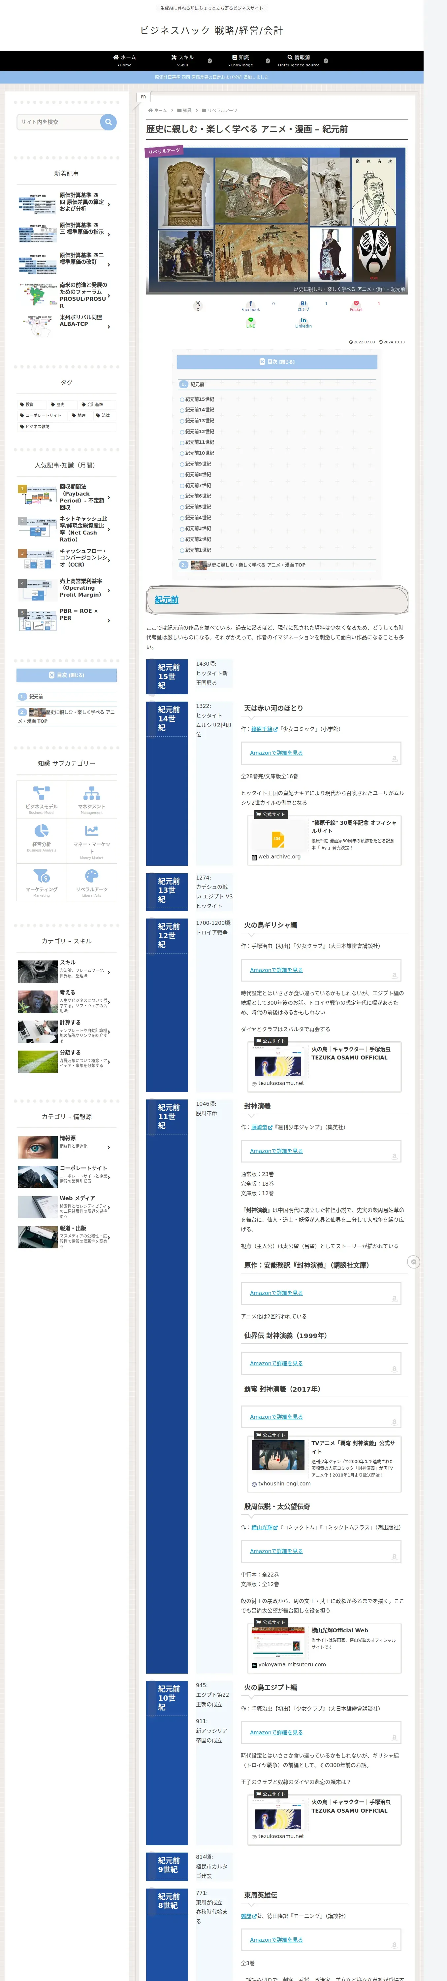Screen dimensions: 447x1981
Task: Click the article hero image collage
Action: pyautogui.click(x=276, y=221)
